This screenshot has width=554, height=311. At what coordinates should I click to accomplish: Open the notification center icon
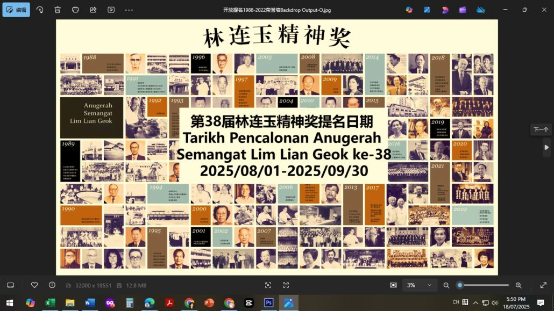pyautogui.click(x=541, y=303)
